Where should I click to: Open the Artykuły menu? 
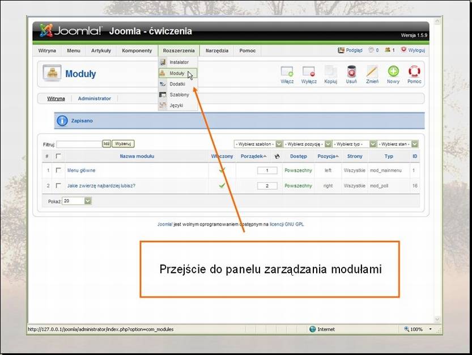coord(101,50)
